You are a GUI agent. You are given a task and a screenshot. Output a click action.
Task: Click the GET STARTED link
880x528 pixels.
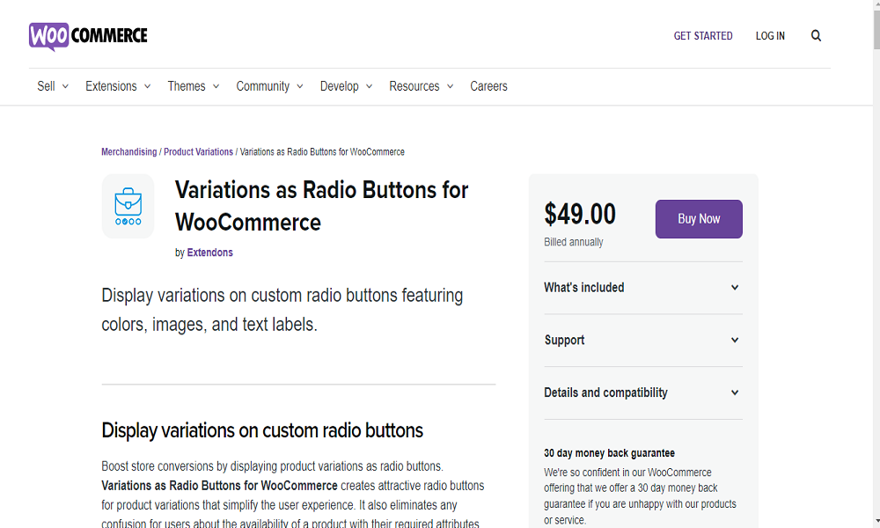(x=702, y=36)
